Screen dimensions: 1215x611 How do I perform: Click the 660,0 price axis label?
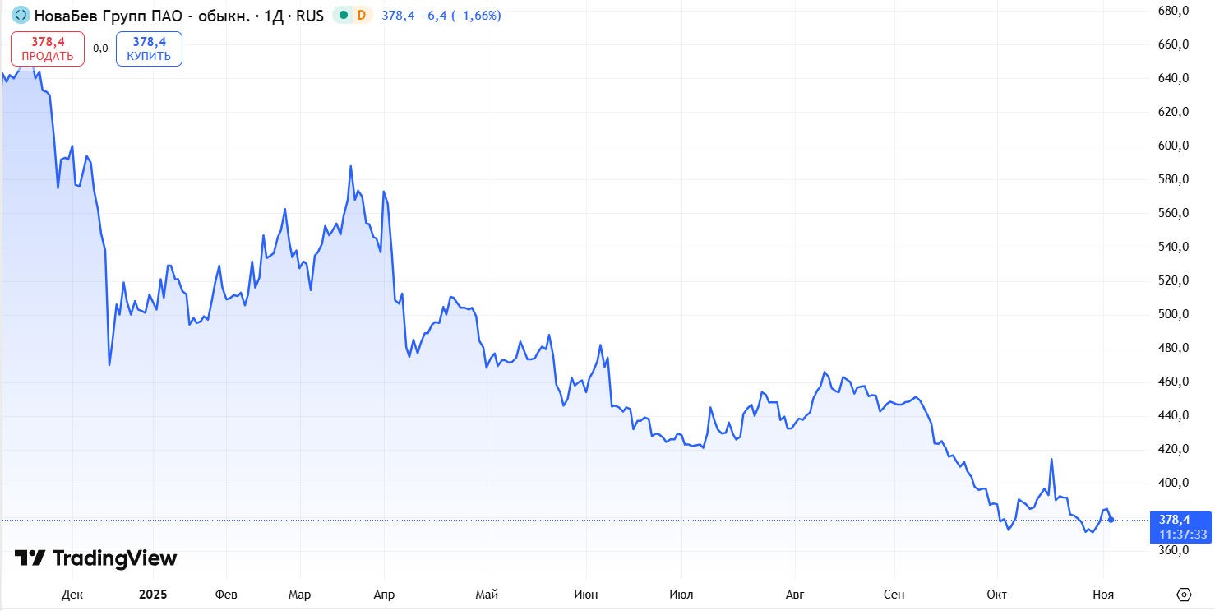coord(1173,44)
